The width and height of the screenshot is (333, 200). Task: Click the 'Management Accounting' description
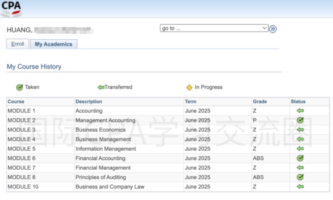[106, 120]
